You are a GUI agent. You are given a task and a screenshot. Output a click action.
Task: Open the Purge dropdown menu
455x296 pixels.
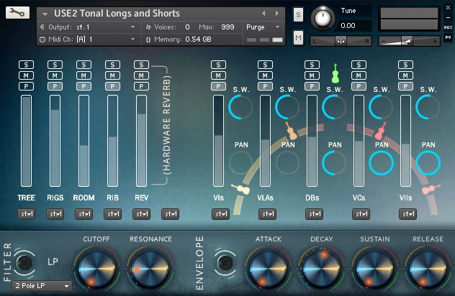click(263, 27)
